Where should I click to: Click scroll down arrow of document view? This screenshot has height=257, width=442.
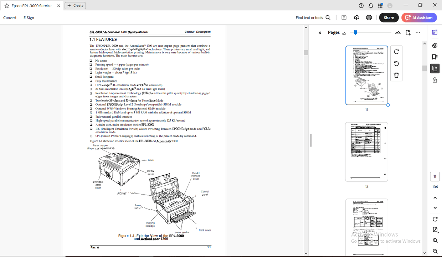click(x=306, y=254)
